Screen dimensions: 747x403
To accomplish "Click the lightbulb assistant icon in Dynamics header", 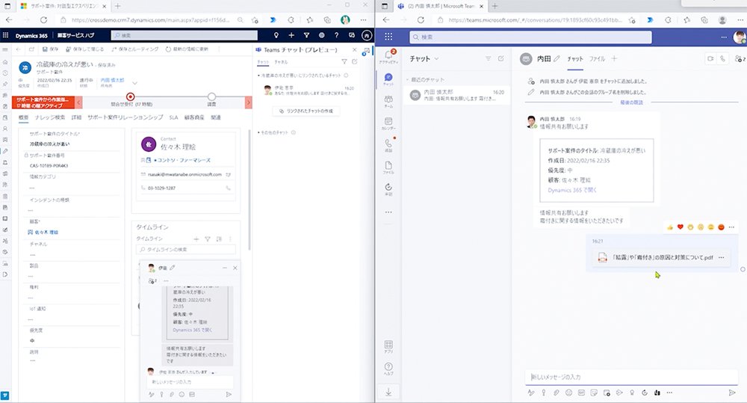I will click(276, 35).
